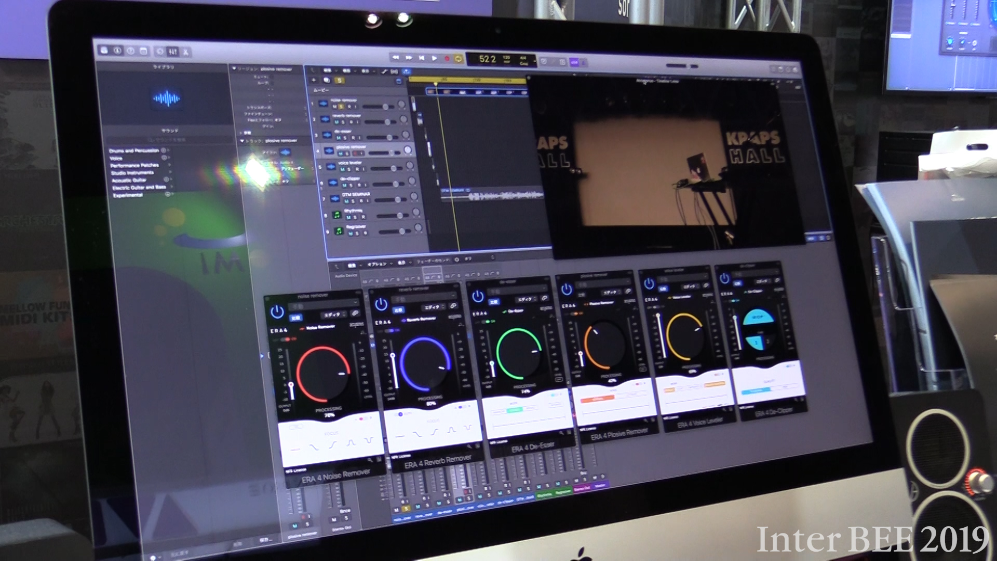Open the Editors scissors toolbar icon
Viewport: 997px width, 561px height.
tap(185, 51)
